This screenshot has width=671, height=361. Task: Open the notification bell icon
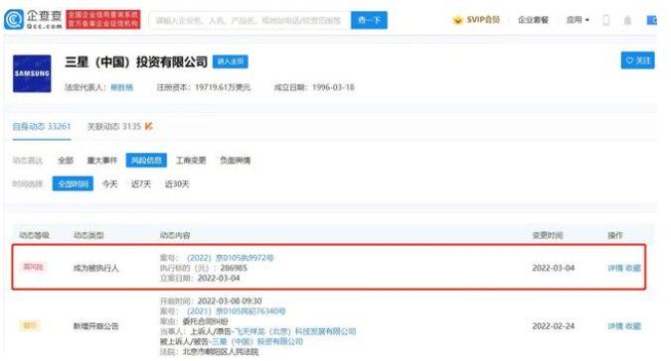point(627,20)
